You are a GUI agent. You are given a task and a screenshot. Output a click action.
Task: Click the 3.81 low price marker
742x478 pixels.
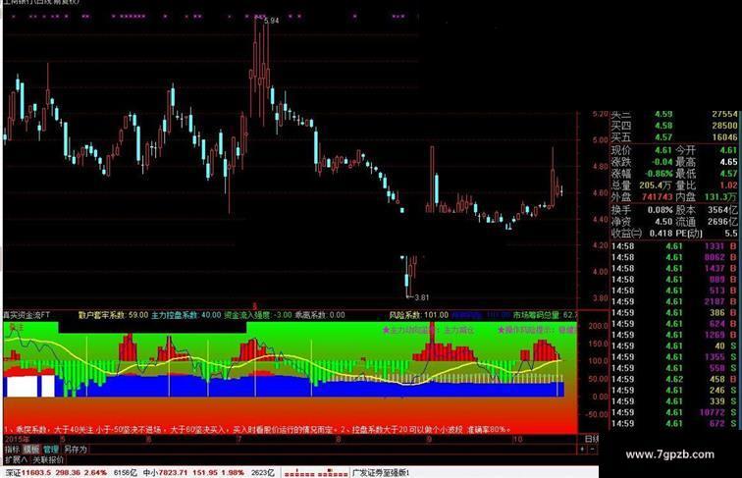click(x=421, y=297)
